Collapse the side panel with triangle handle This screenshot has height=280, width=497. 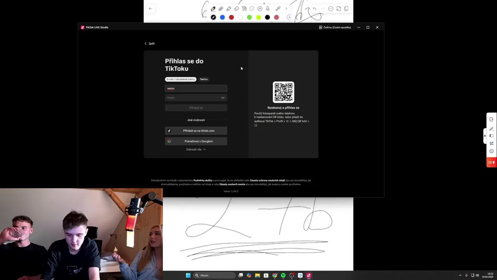(485, 136)
